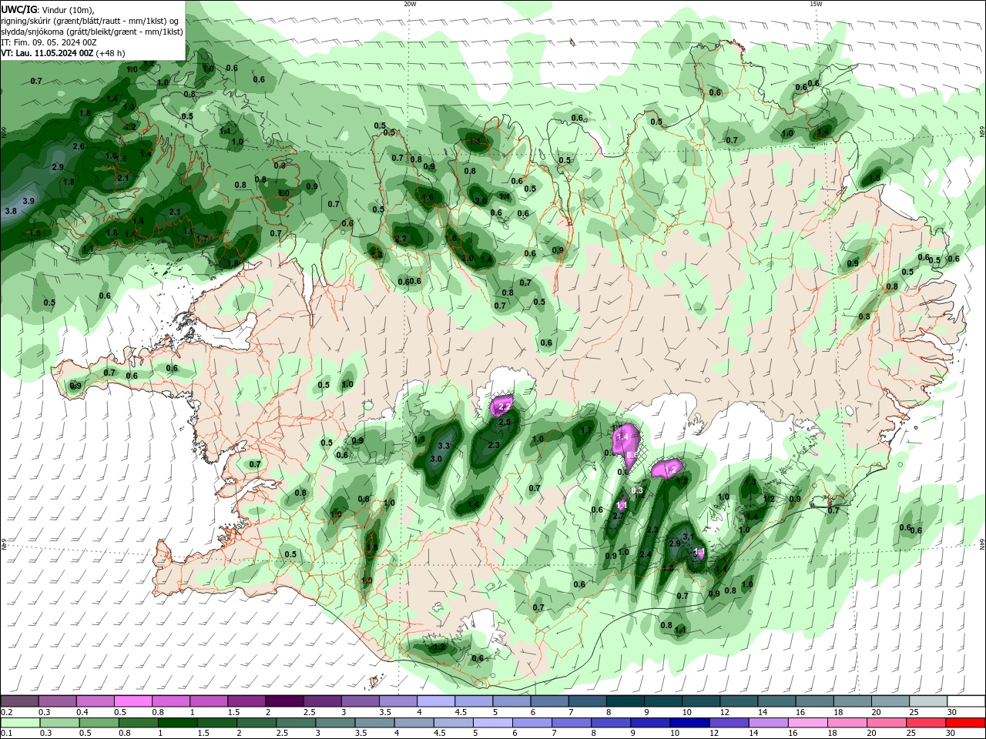Select the init time line 'IT: Fim. 09. 05. 2024 00Z'
The width and height of the screenshot is (986, 739).
tap(49, 42)
